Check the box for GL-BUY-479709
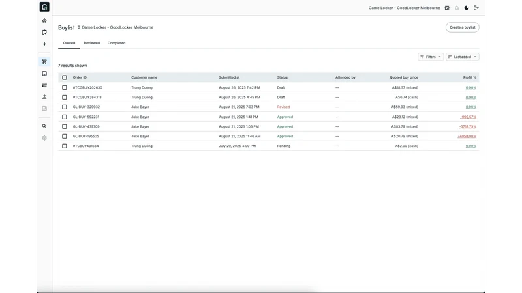The height and width of the screenshot is (293, 522). (x=64, y=126)
